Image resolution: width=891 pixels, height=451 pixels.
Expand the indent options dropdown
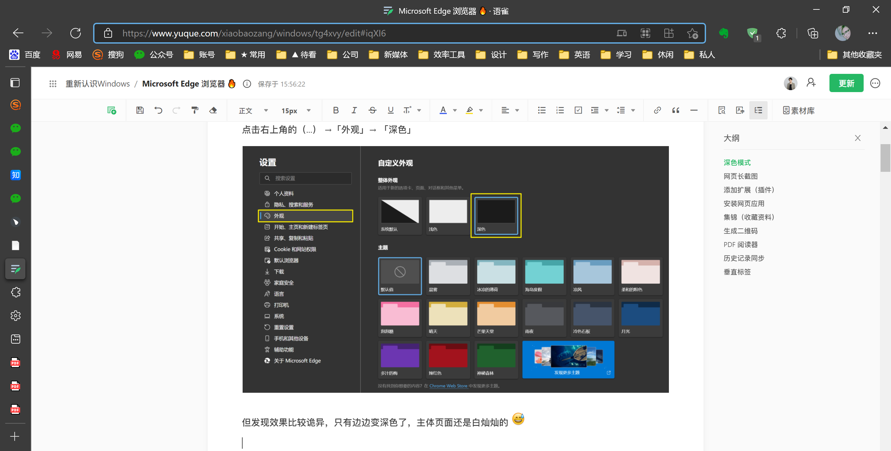click(607, 111)
